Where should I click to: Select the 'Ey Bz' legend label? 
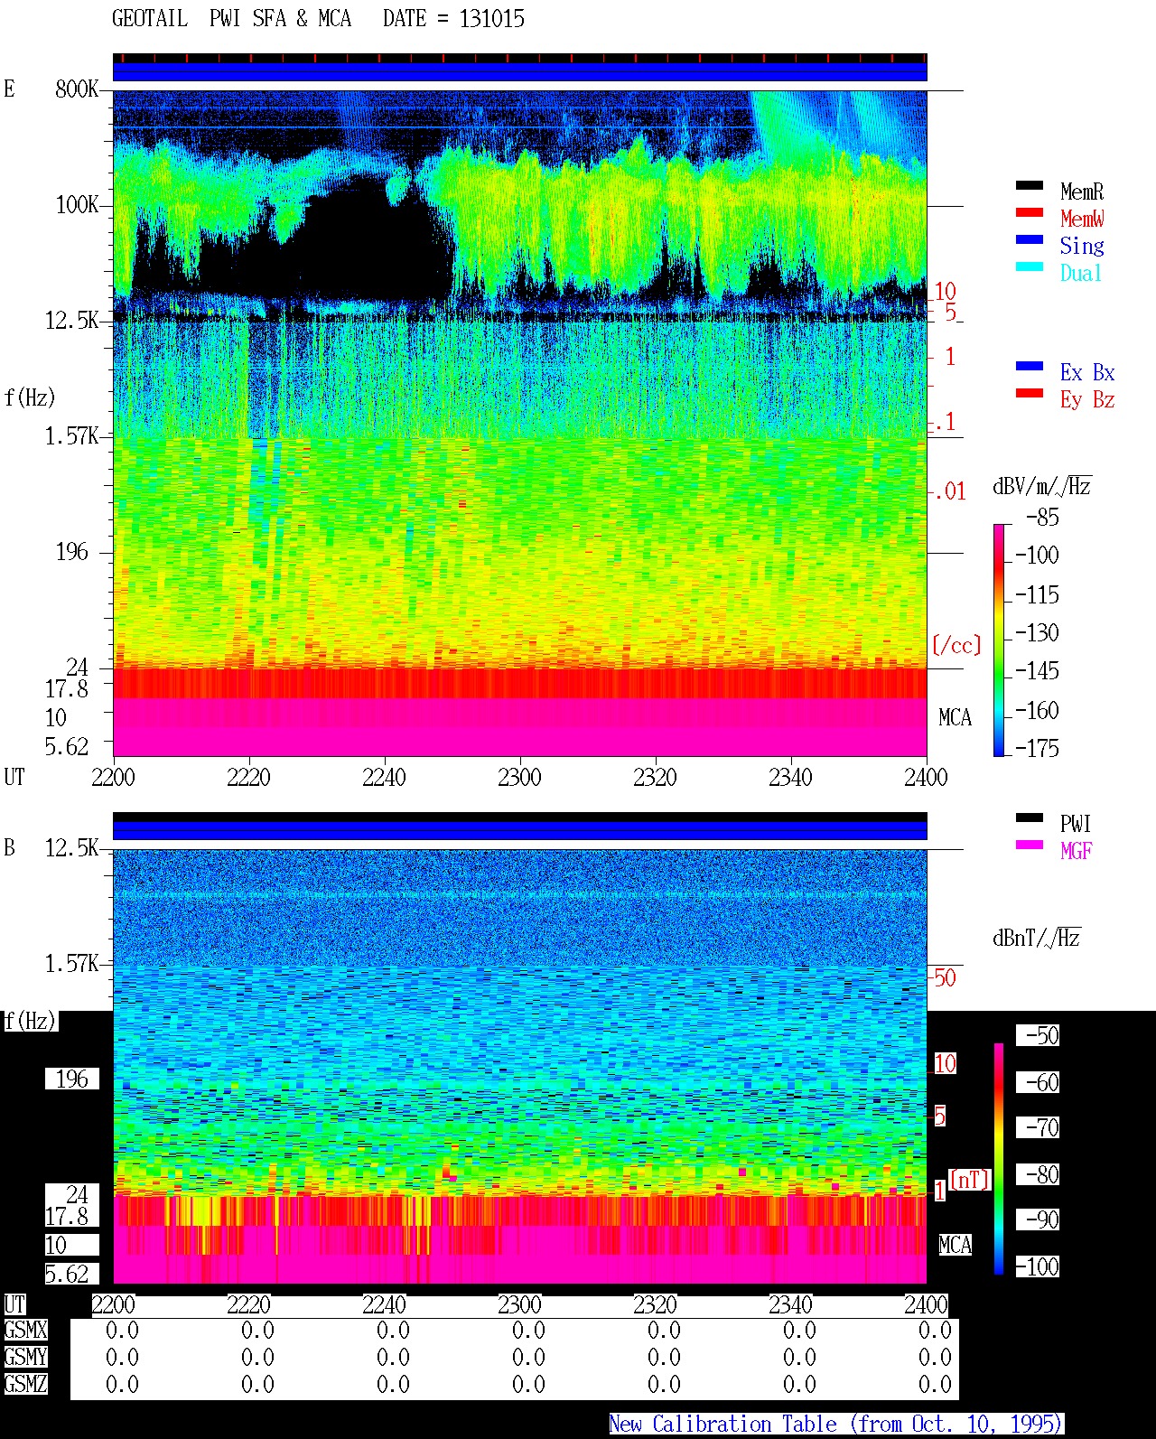point(1087,399)
